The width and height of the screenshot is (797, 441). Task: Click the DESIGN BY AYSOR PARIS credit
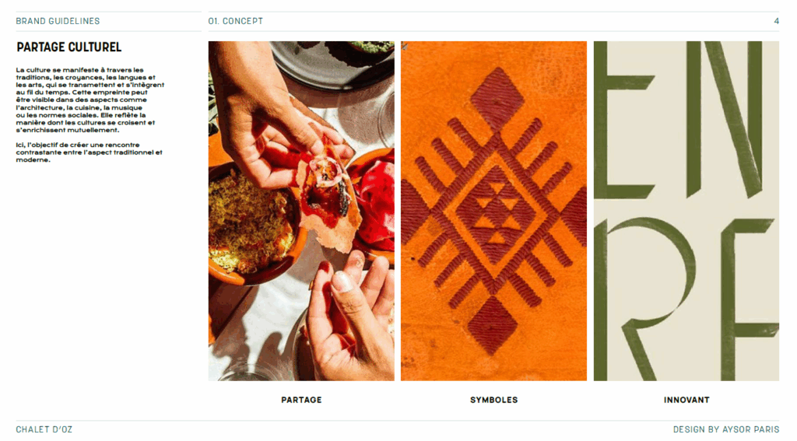pyautogui.click(x=726, y=429)
